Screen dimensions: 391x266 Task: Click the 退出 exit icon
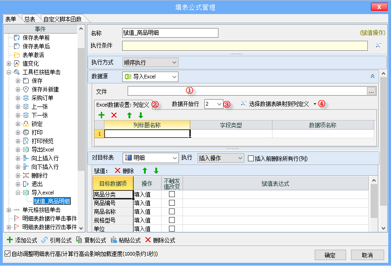(26, 184)
